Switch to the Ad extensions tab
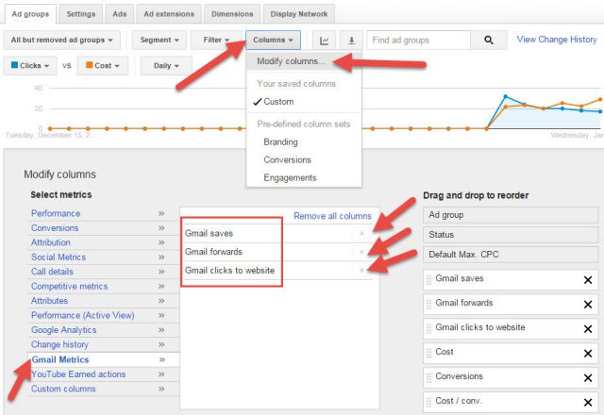This screenshot has width=604, height=415. coord(170,15)
